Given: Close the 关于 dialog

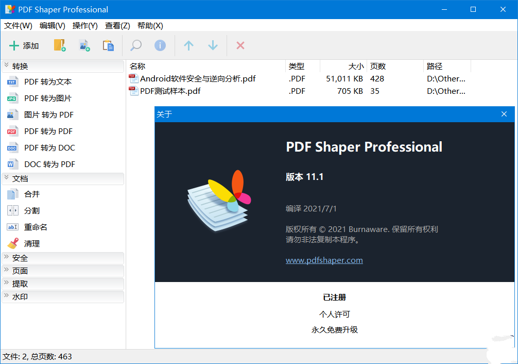Looking at the screenshot, I should (x=504, y=114).
